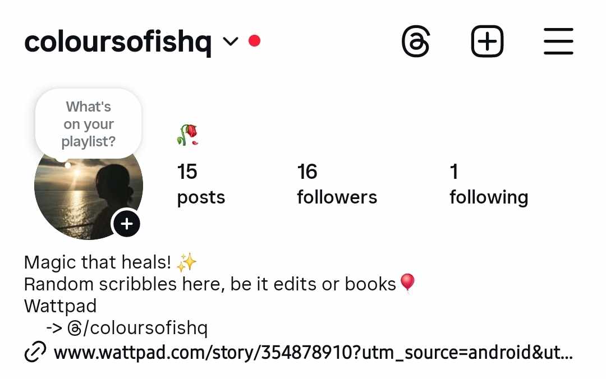View the 1 following list

[x=489, y=184]
